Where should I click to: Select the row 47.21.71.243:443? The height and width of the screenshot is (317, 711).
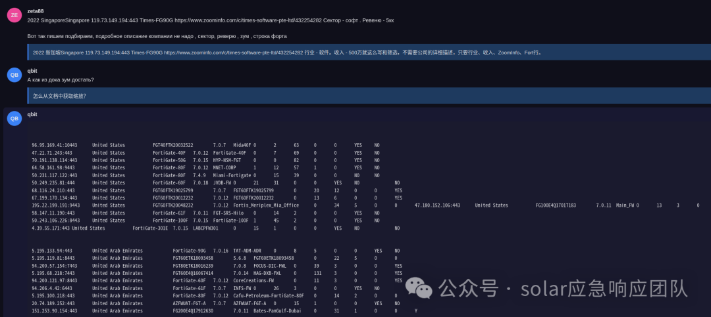click(206, 153)
